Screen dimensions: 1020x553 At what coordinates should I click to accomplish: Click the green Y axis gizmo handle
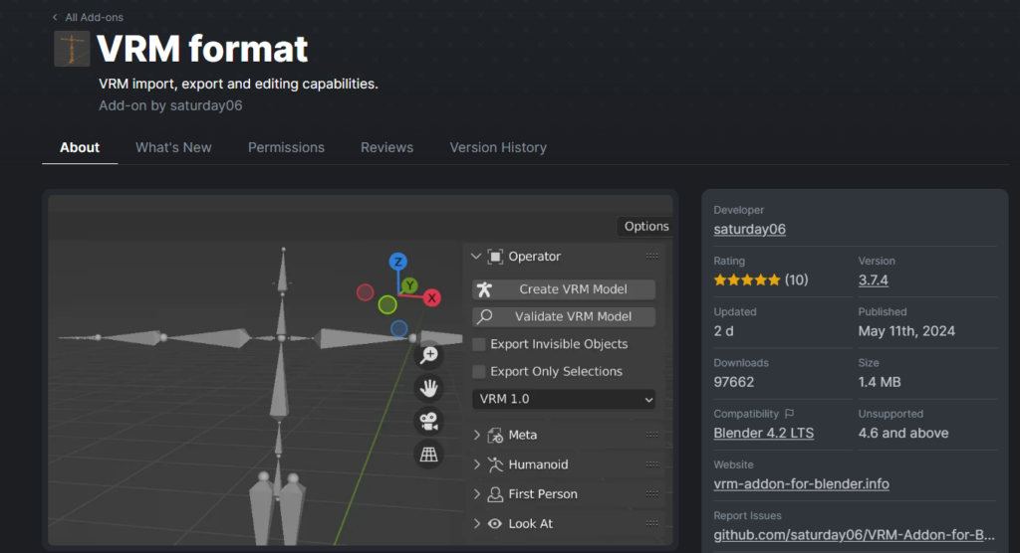tap(409, 285)
